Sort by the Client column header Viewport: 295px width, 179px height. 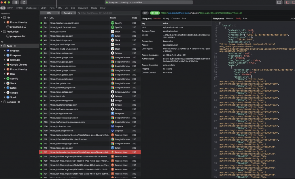point(113,18)
